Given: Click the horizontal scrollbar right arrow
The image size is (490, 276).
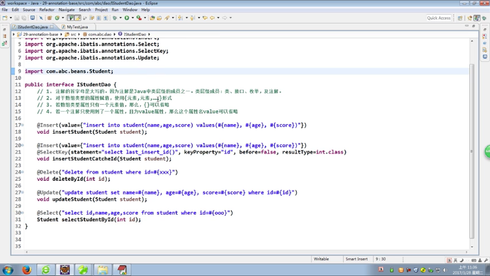Looking at the screenshot, I should point(467,252).
